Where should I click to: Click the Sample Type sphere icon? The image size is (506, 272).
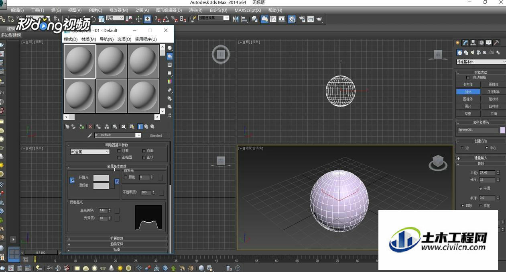[x=170, y=48]
